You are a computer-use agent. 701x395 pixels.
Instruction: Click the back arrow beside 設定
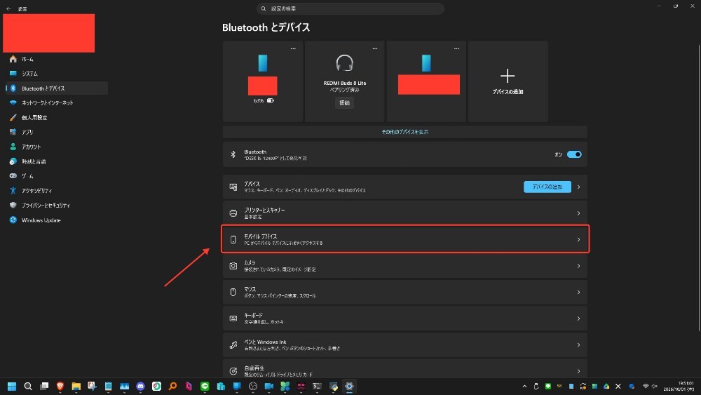(x=8, y=8)
